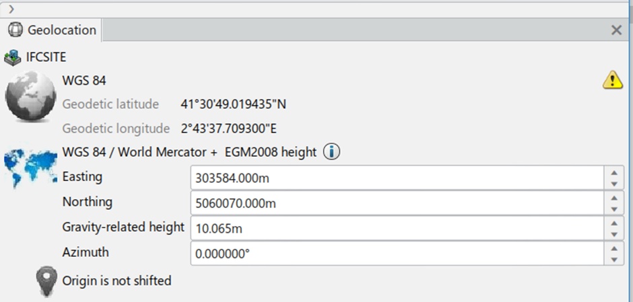Decrease Gravity-related height with down arrow

coord(614,235)
